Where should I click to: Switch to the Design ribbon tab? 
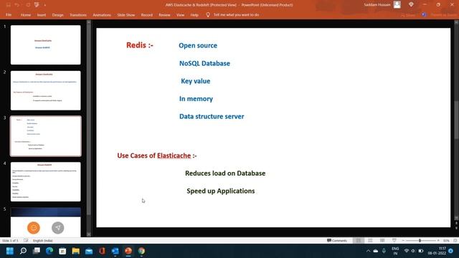tap(57, 14)
